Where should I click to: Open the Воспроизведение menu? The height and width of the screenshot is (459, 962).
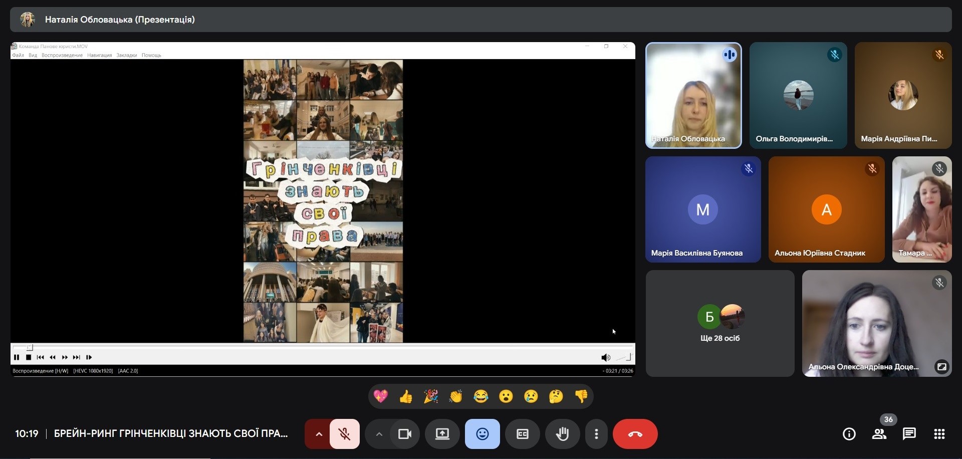coord(62,55)
